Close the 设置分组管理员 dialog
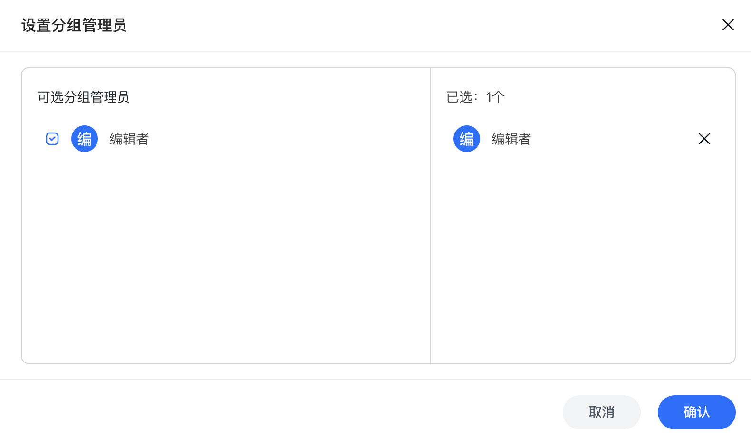Screen dimensions: 751x438 tap(728, 25)
